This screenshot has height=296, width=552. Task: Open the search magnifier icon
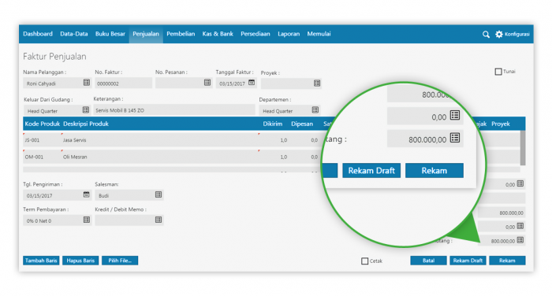[486, 34]
